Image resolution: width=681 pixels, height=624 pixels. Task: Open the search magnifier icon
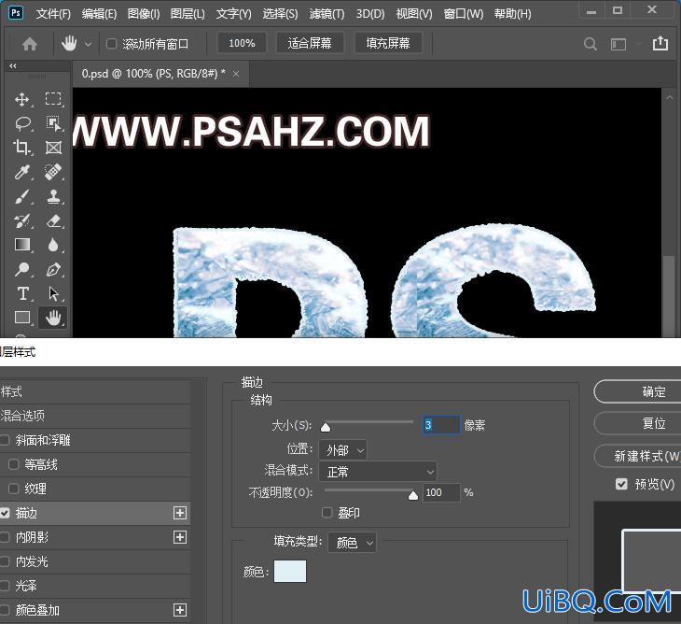[x=590, y=44]
